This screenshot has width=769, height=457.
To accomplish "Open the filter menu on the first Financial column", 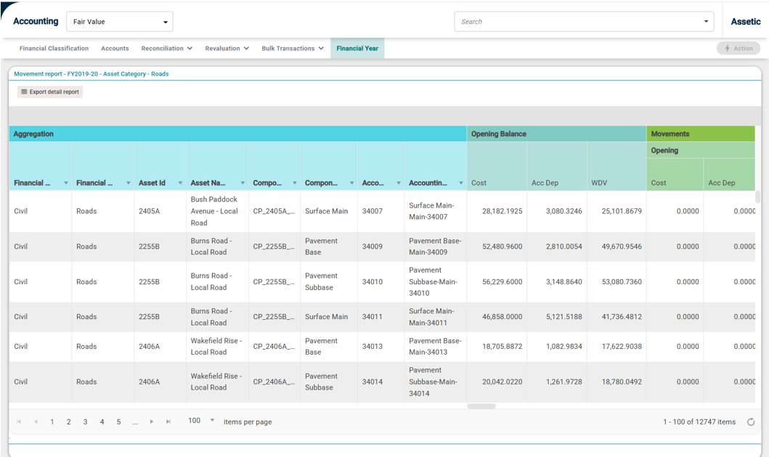I will (66, 183).
